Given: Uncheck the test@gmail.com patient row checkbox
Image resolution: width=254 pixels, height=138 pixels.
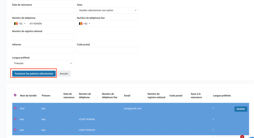Looking at the screenshot, I should click(x=15, y=108).
